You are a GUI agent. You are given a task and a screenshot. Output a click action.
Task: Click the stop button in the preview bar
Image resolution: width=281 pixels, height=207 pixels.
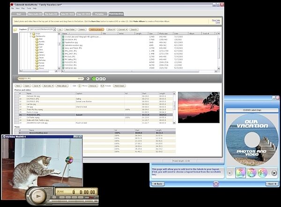point(97,79)
